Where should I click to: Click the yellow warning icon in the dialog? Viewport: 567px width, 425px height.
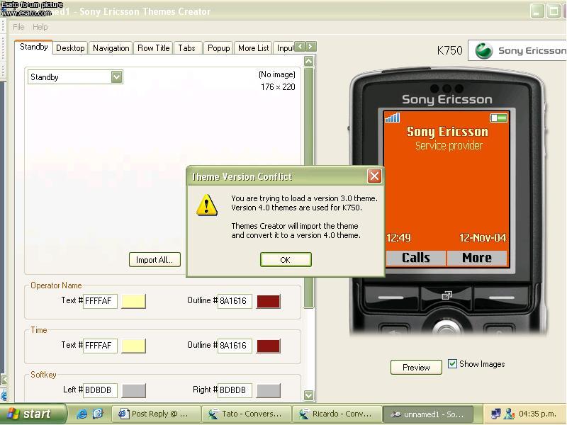(x=207, y=205)
